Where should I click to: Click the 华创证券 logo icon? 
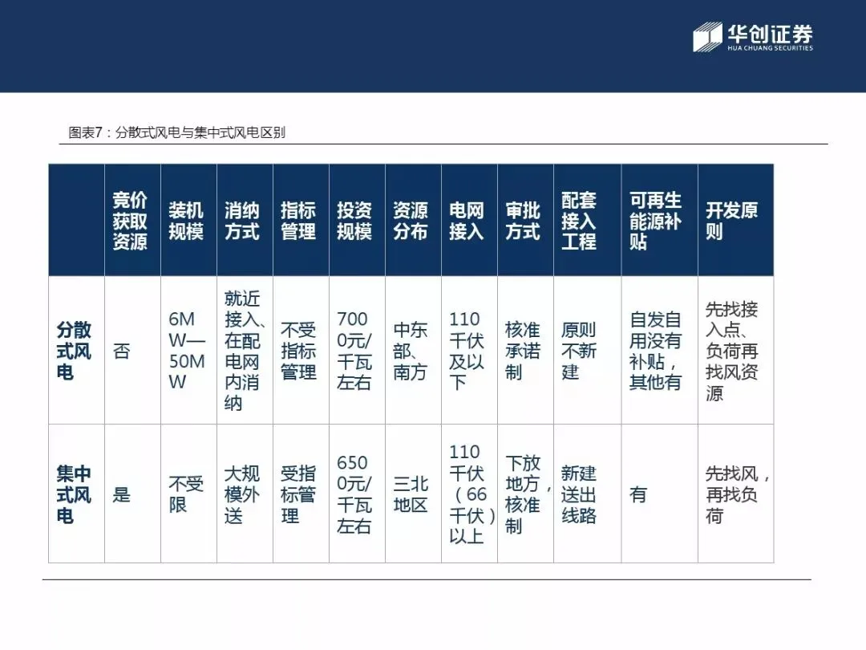[707, 37]
